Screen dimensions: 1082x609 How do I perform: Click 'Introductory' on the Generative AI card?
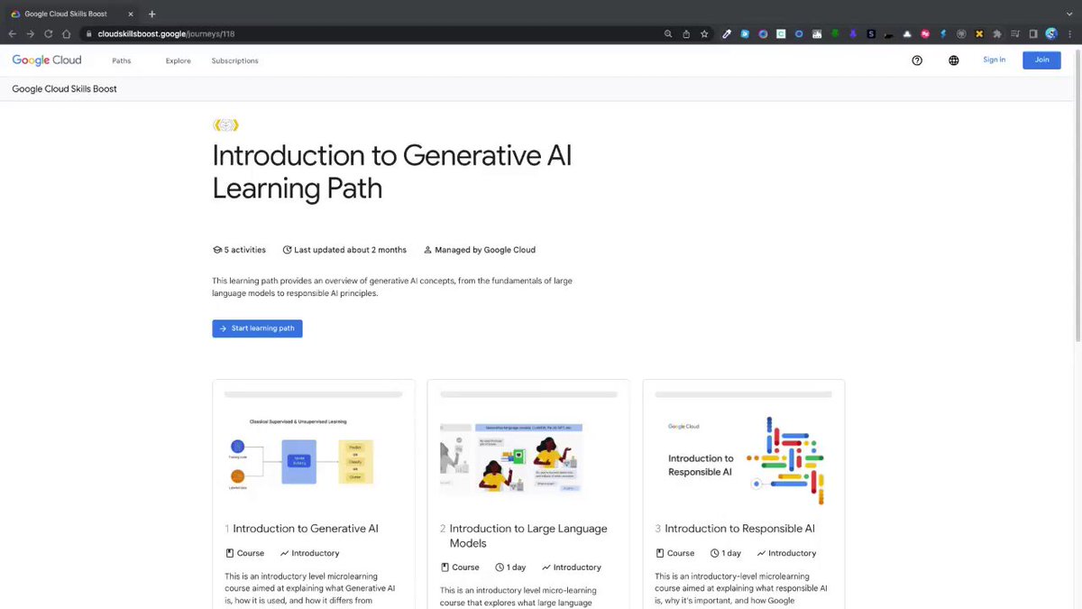click(x=316, y=553)
